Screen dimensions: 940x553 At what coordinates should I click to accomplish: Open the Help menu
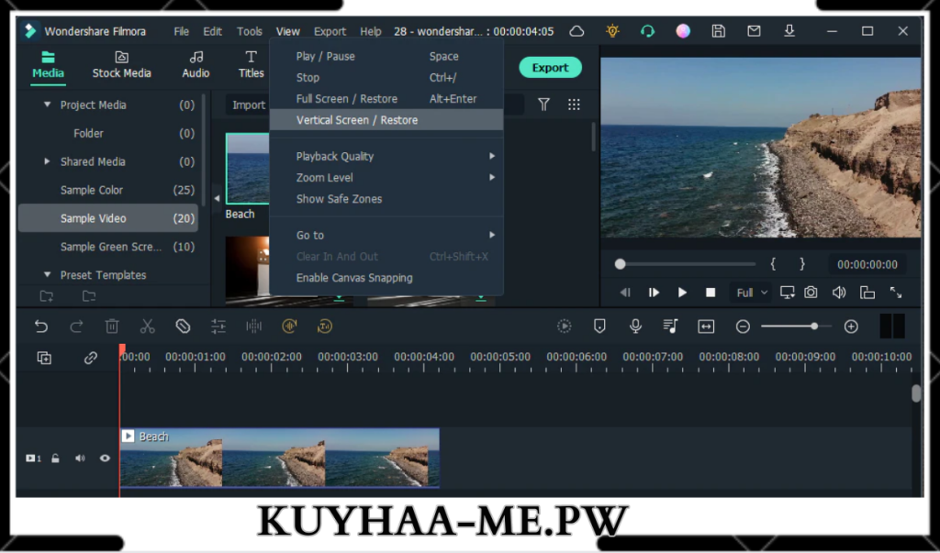click(x=371, y=31)
